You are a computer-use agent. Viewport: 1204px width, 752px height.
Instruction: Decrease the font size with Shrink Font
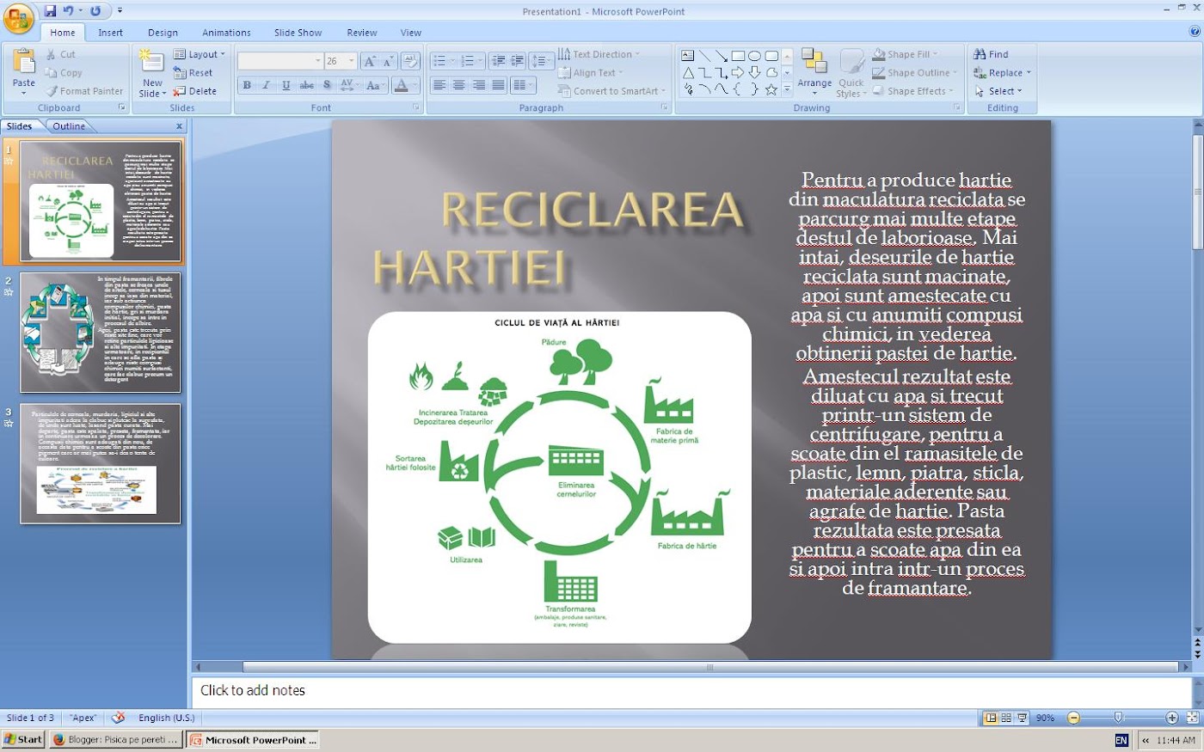tap(388, 61)
